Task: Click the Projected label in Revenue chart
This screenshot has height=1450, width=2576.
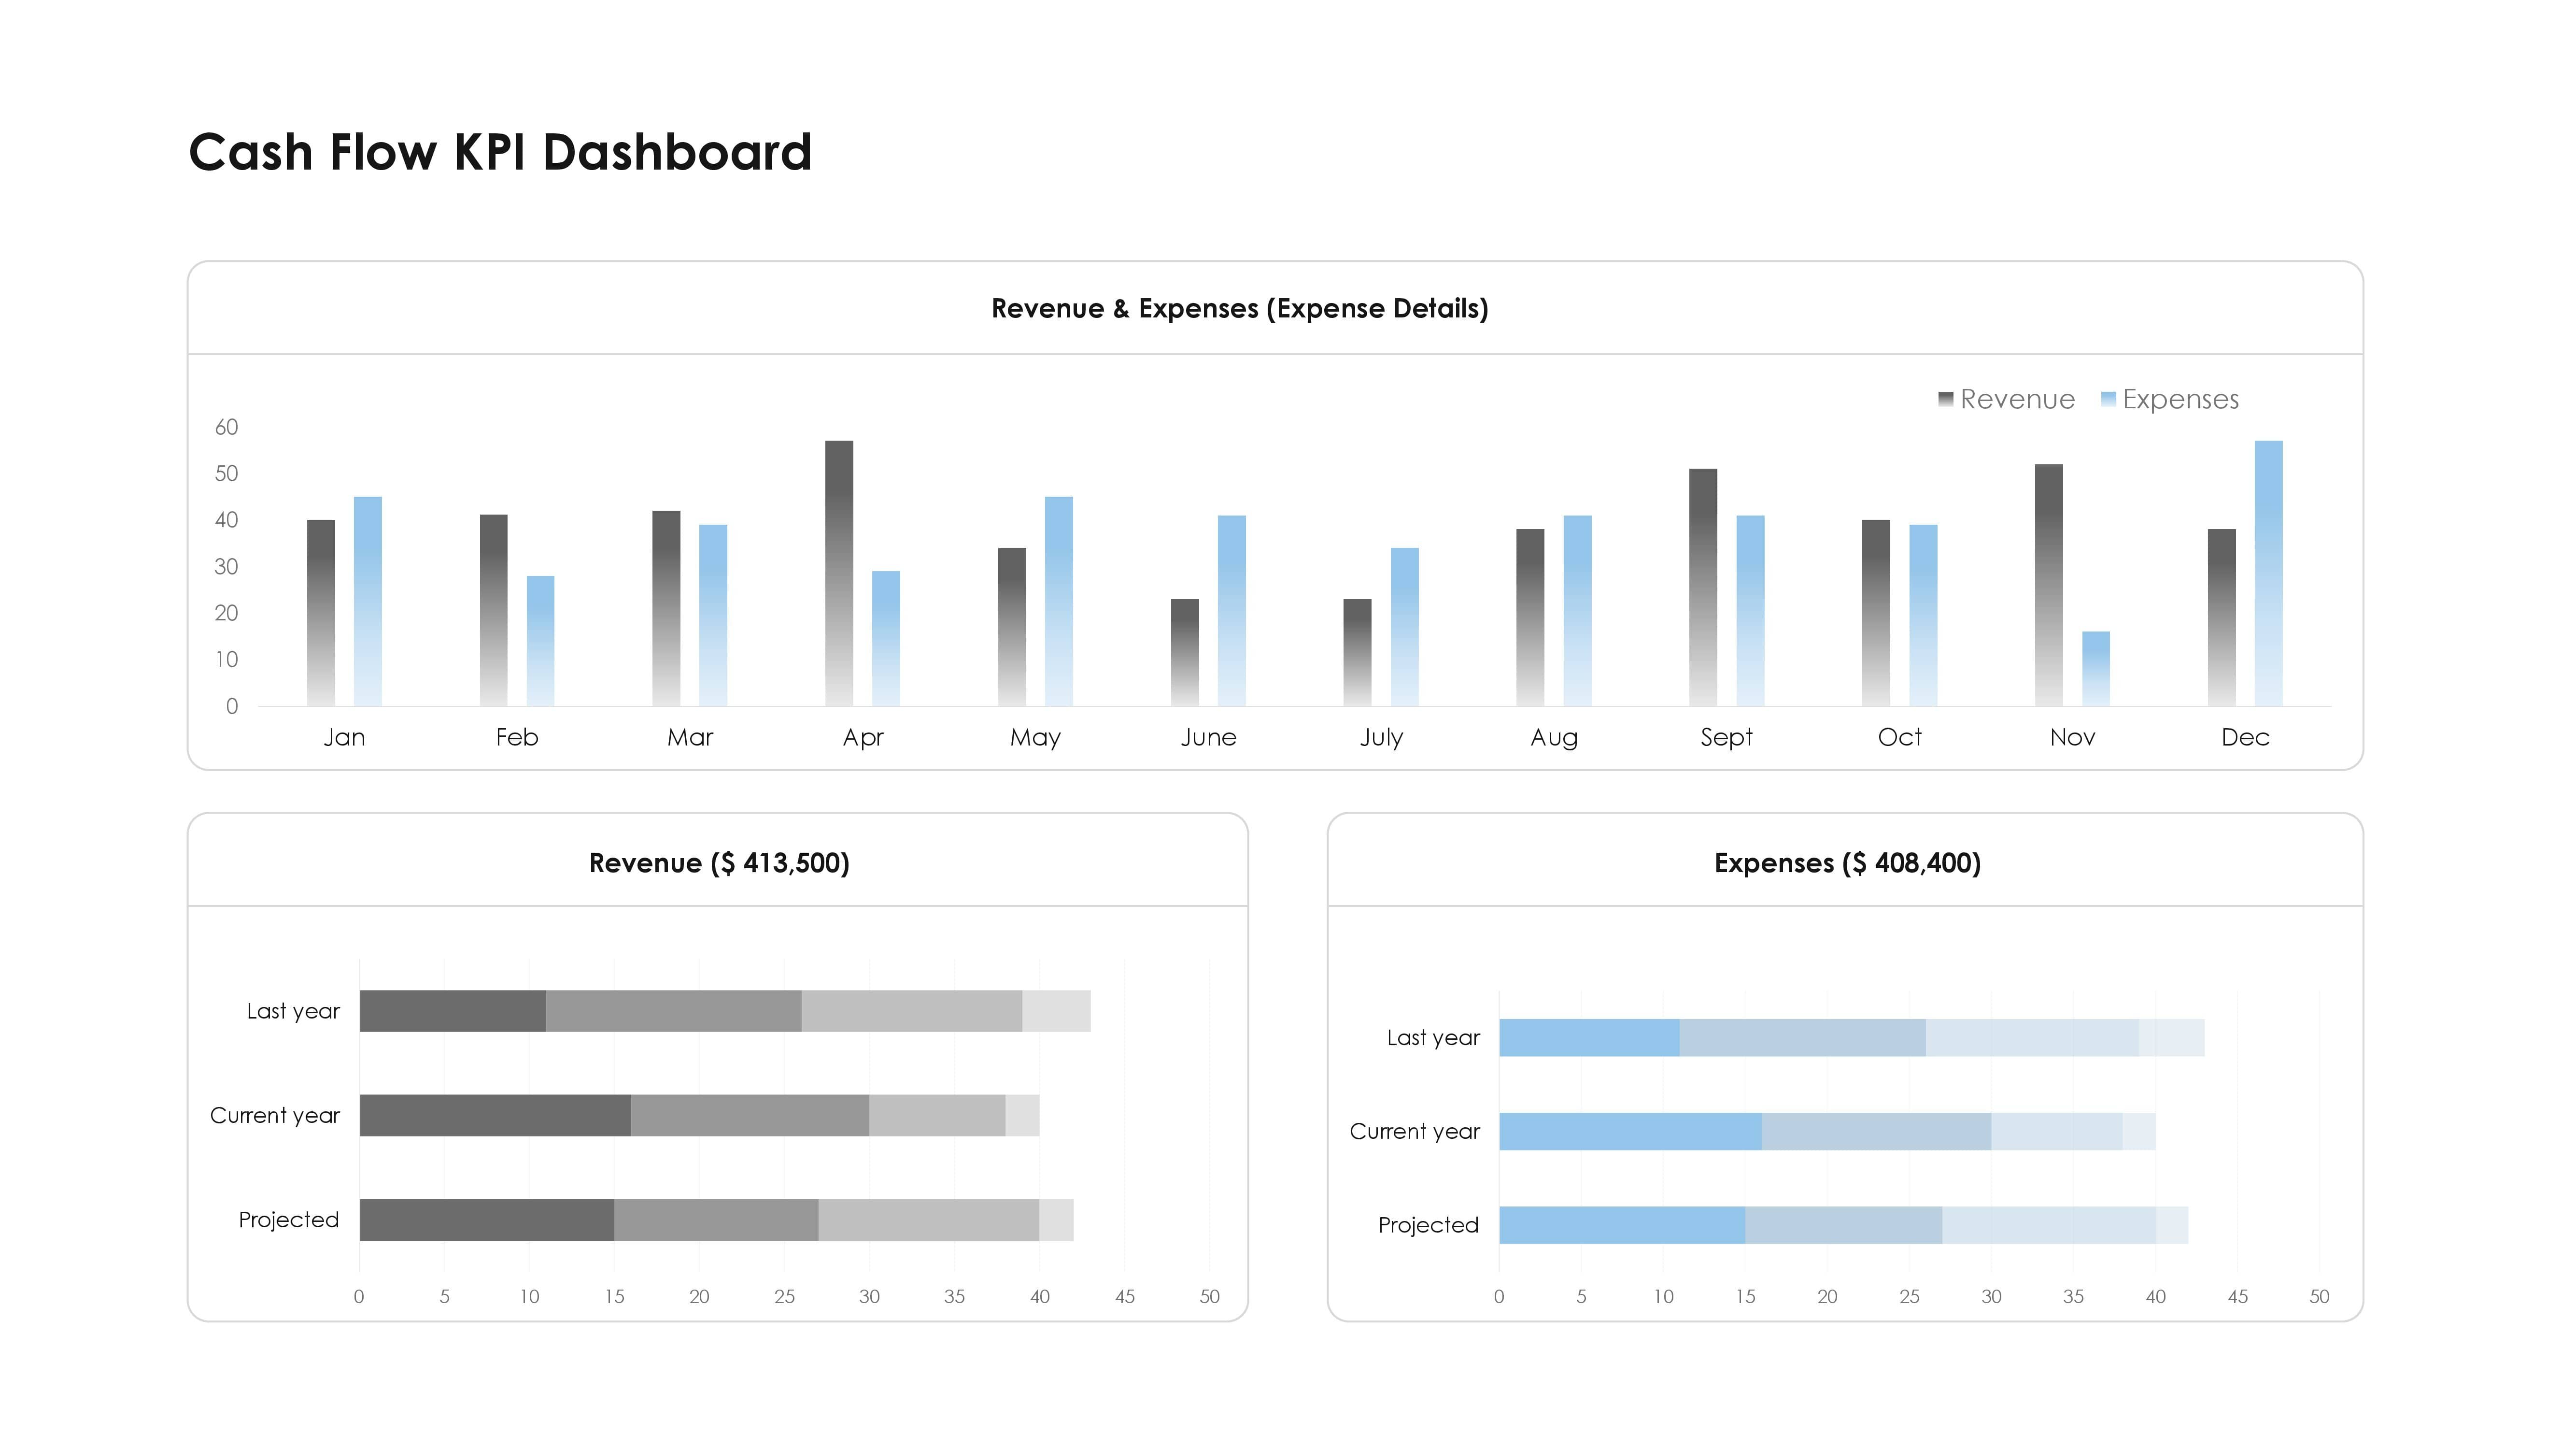Action: (x=289, y=1220)
